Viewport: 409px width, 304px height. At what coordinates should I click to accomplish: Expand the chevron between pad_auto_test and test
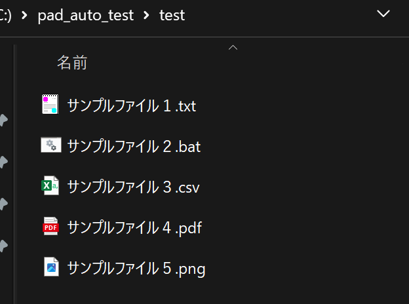pyautogui.click(x=146, y=15)
